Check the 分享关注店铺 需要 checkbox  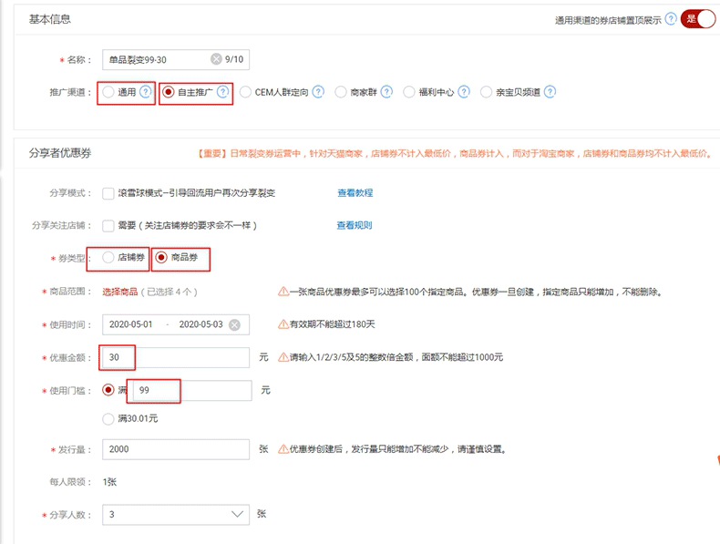click(x=108, y=225)
